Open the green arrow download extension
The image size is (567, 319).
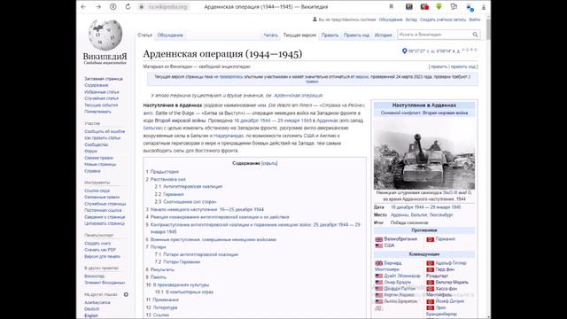[439, 6]
